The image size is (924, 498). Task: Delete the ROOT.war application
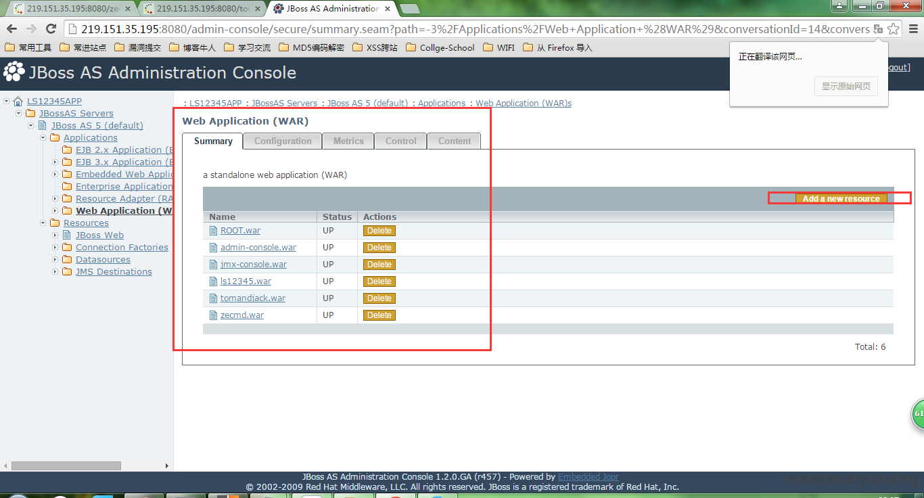click(379, 231)
